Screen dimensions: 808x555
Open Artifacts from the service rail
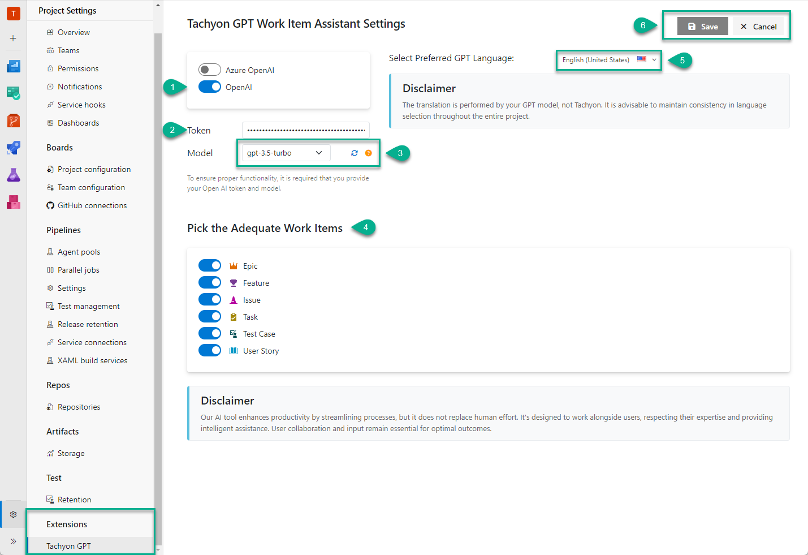(13, 202)
